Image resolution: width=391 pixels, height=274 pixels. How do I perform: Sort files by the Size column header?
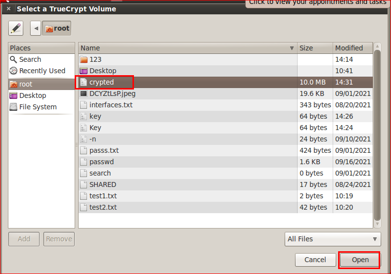click(x=315, y=48)
